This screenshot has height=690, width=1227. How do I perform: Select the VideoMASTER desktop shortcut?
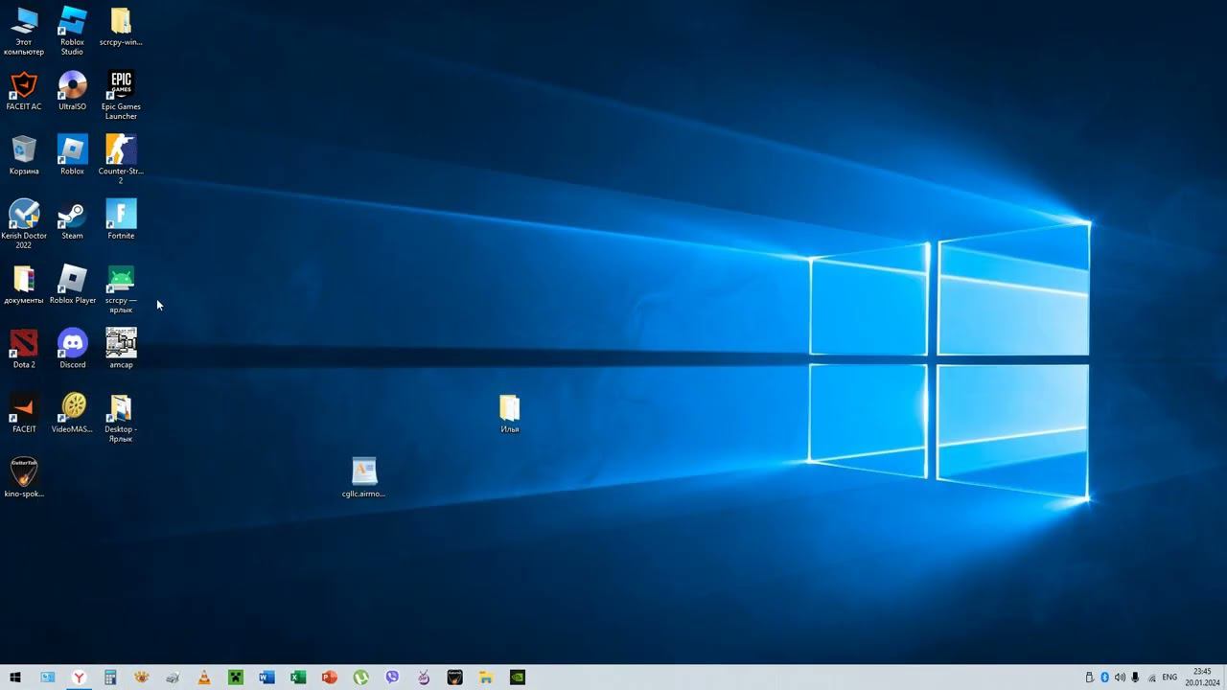(72, 413)
